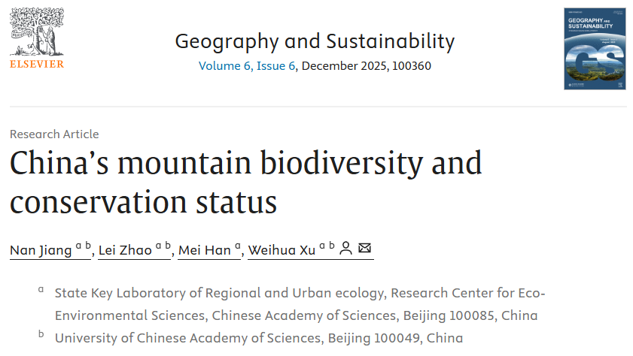This screenshot has height=356, width=633.
Task: Click superscript "b" beside Nan Jiang
Action: [x=89, y=246]
